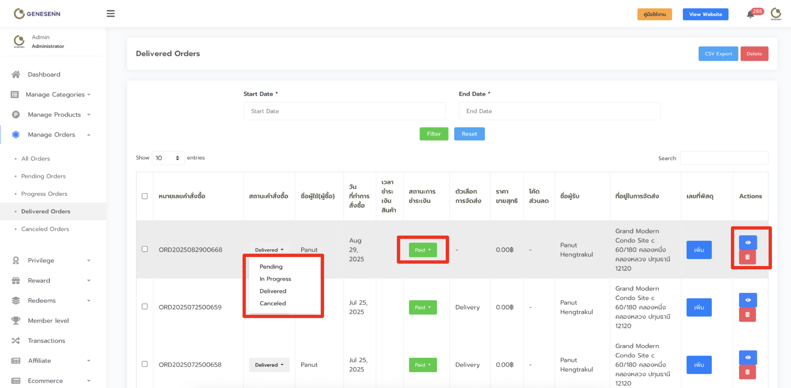Open the Show entries count dropdown

point(168,158)
